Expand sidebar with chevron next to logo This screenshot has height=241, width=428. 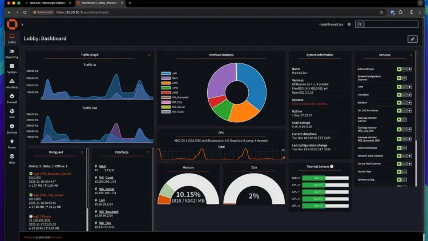22,25
